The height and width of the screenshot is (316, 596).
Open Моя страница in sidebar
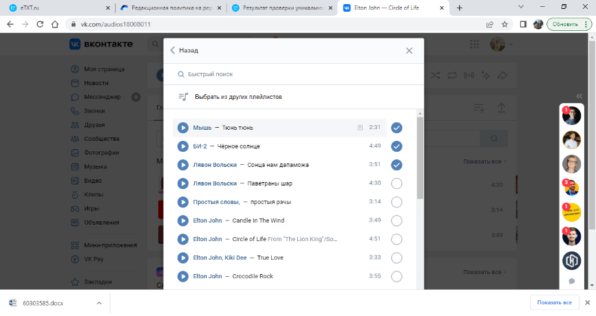104,69
